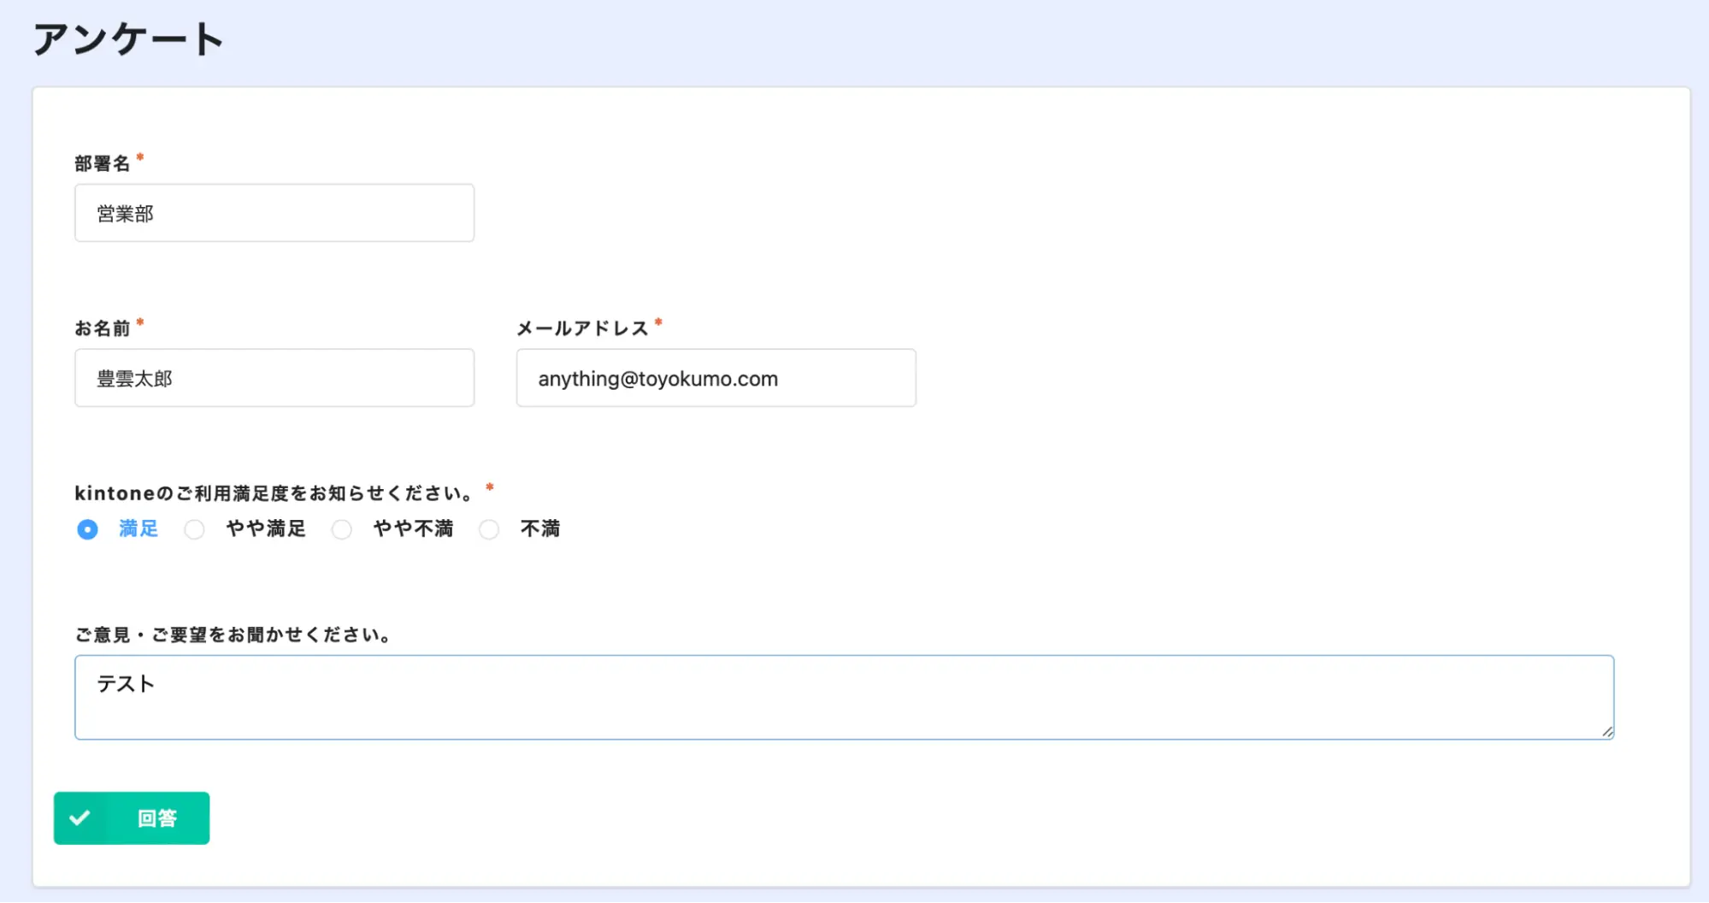1709x903 pixels.
Task: Click the 満足 option label text
Action: pos(138,528)
